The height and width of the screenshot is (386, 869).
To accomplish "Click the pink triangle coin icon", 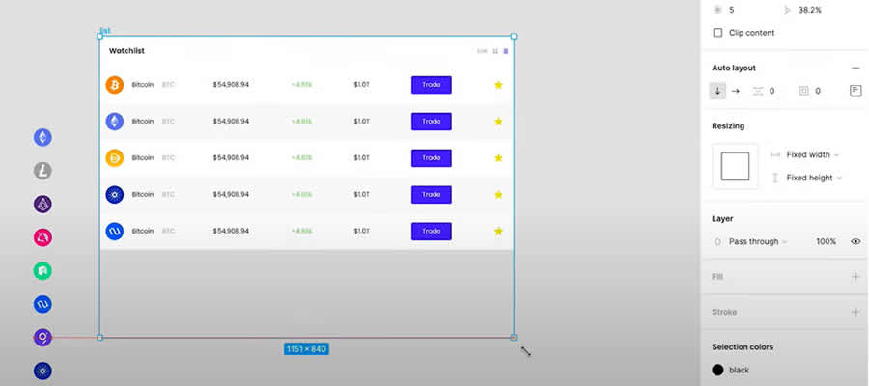I will [x=43, y=237].
